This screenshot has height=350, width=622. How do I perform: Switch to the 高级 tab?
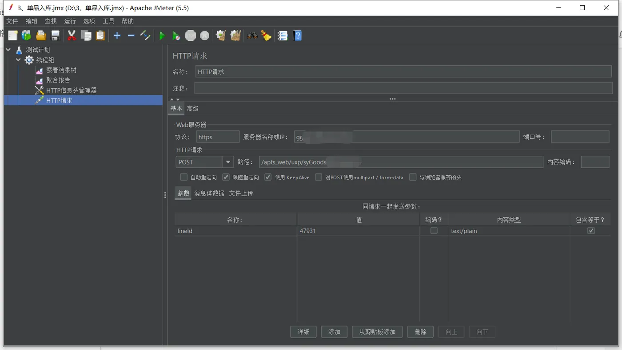pyautogui.click(x=193, y=109)
